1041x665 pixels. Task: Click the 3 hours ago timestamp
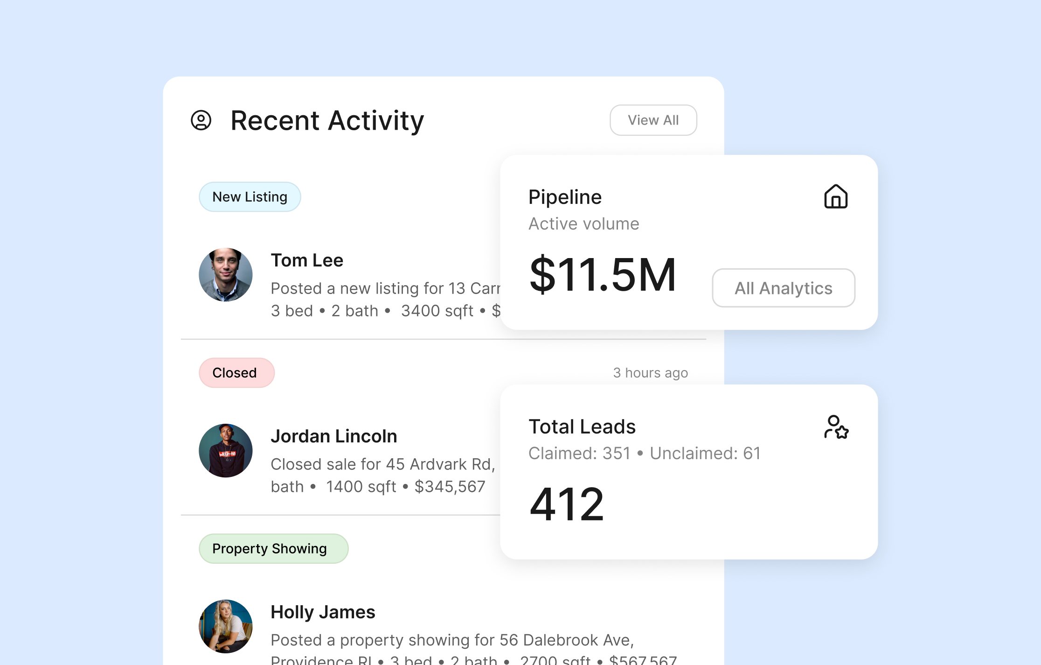[x=650, y=373]
